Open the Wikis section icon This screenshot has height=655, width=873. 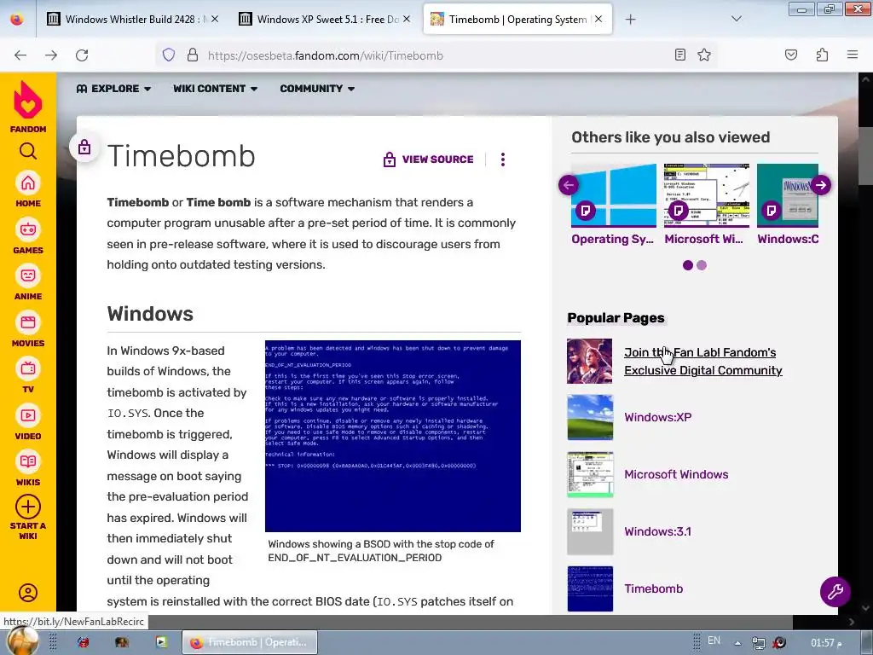point(28,461)
